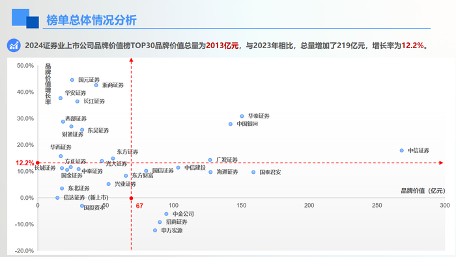Click the red 67 axis marker label
This screenshot has width=456, height=257.
coord(139,206)
